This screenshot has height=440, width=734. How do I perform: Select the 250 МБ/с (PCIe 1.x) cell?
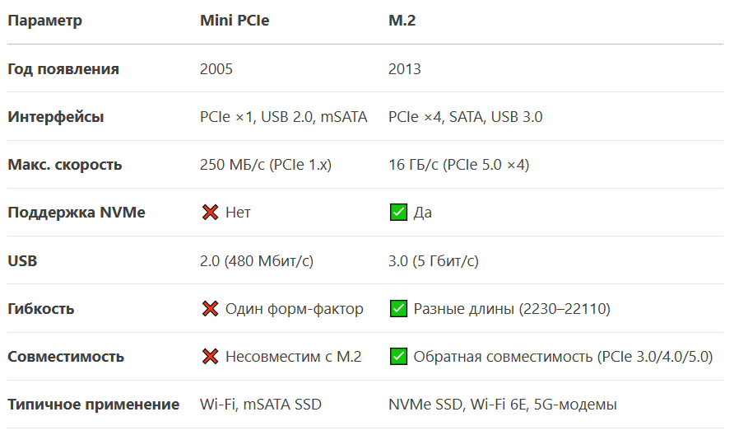(x=266, y=165)
